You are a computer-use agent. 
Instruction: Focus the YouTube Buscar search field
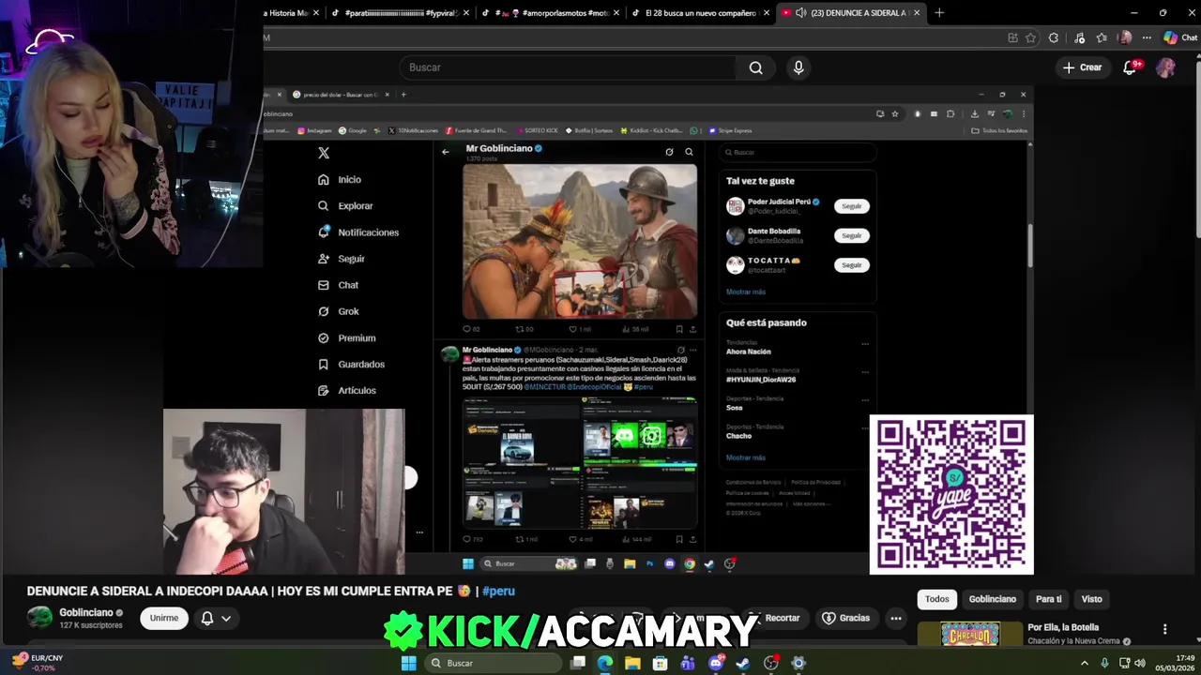569,67
